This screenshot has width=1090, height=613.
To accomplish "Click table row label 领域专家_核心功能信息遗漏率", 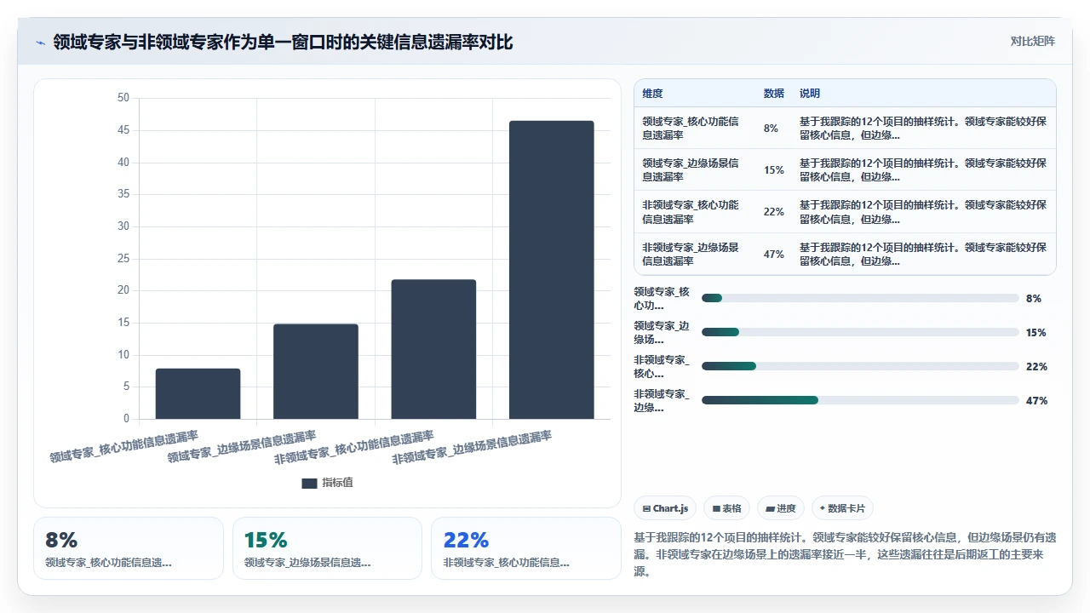I will point(691,129).
